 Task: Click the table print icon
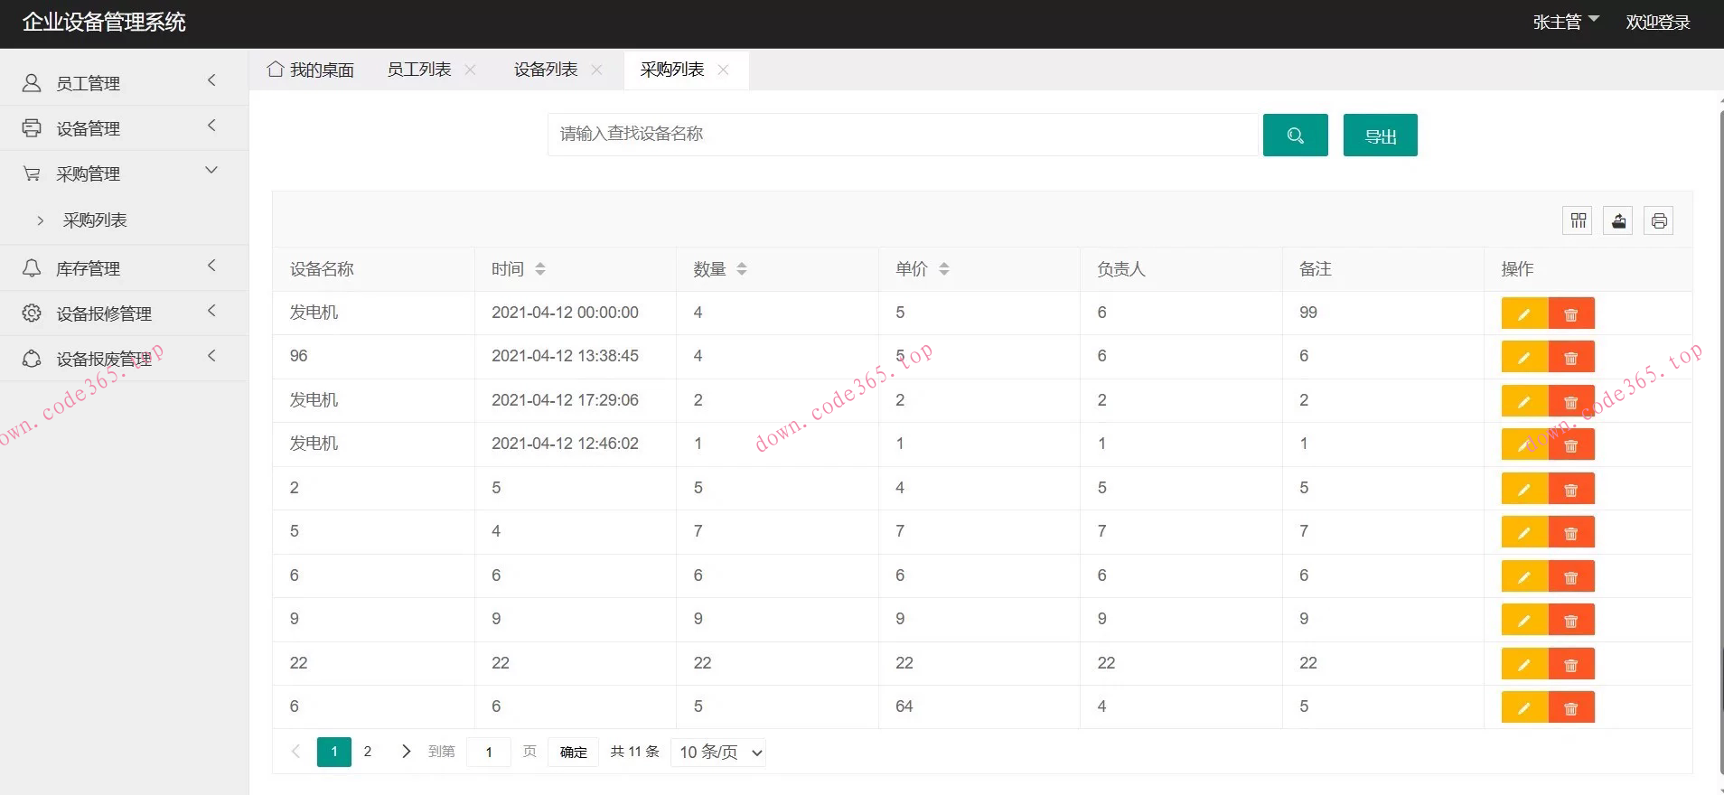(1659, 220)
